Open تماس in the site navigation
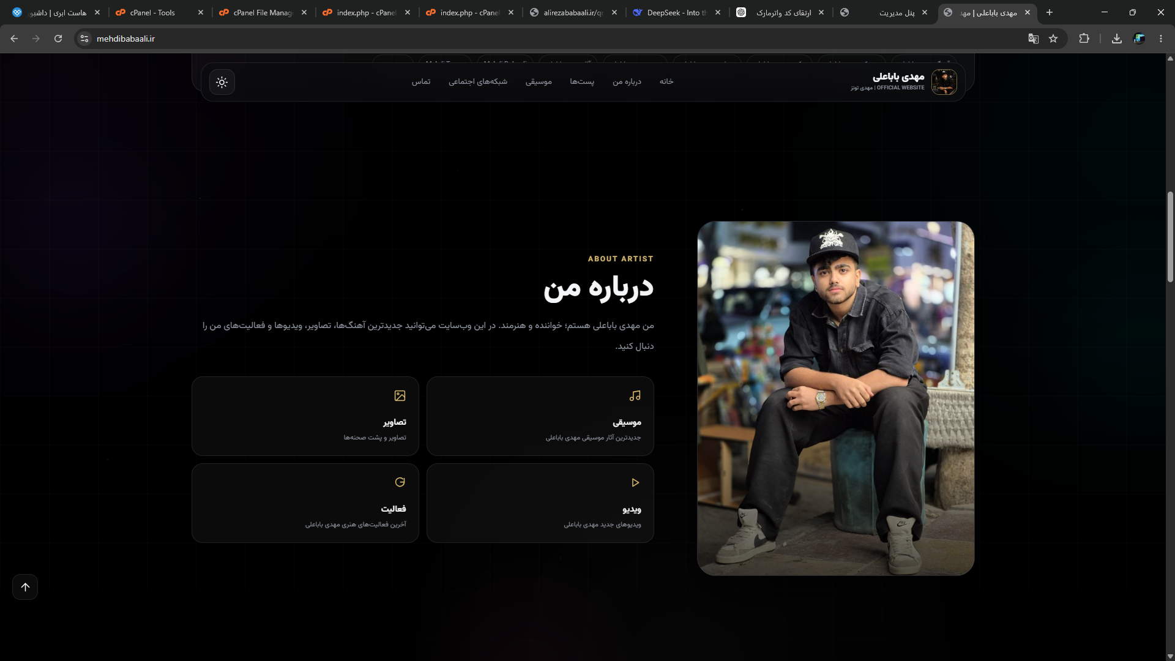Image resolution: width=1175 pixels, height=661 pixels. click(x=421, y=81)
